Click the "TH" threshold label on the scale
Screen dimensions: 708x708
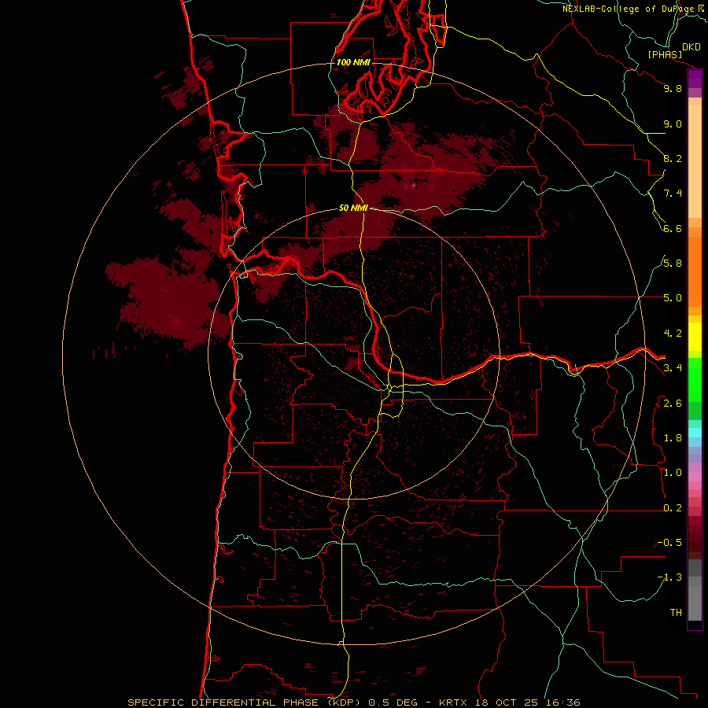tap(676, 613)
